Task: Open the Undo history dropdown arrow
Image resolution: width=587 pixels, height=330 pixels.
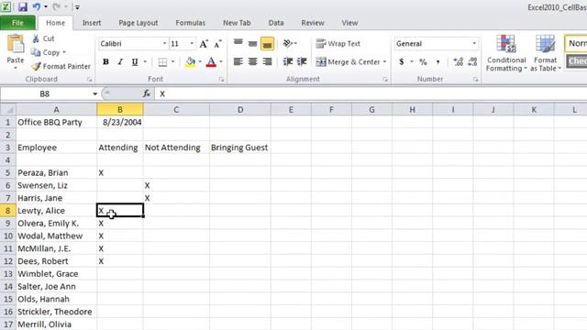Action: (46, 6)
